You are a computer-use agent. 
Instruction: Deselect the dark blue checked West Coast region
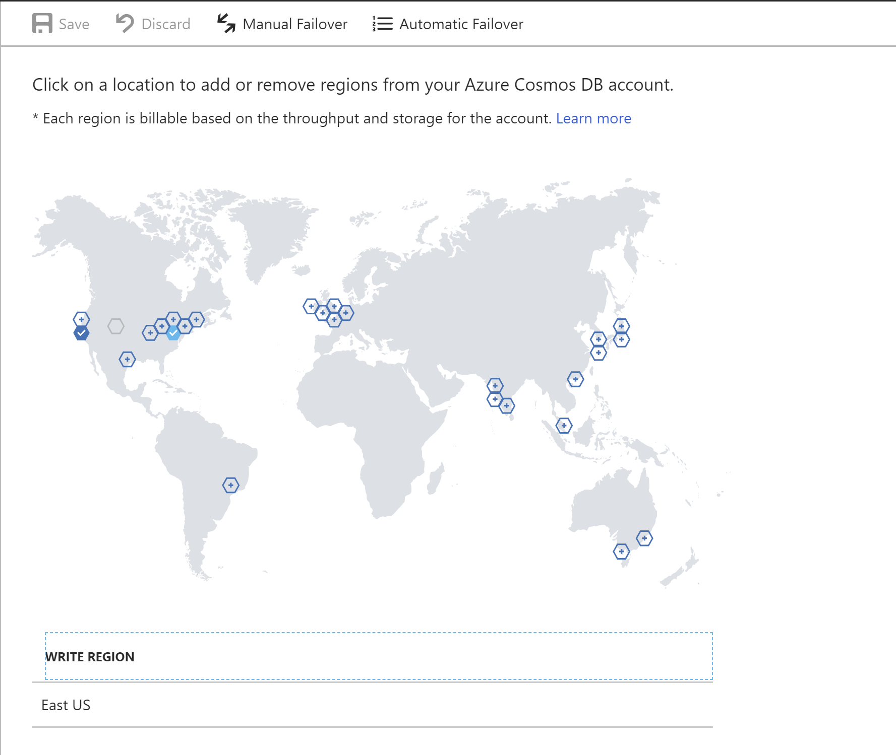pos(81,333)
